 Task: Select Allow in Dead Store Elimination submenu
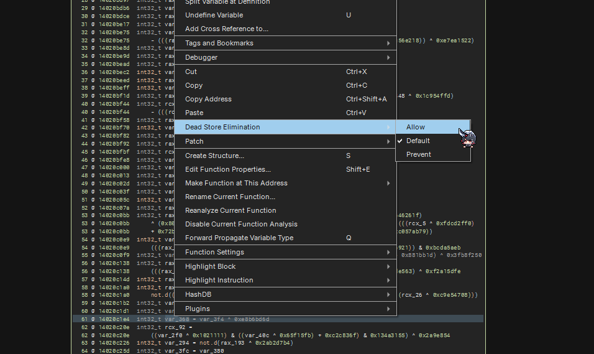point(416,127)
